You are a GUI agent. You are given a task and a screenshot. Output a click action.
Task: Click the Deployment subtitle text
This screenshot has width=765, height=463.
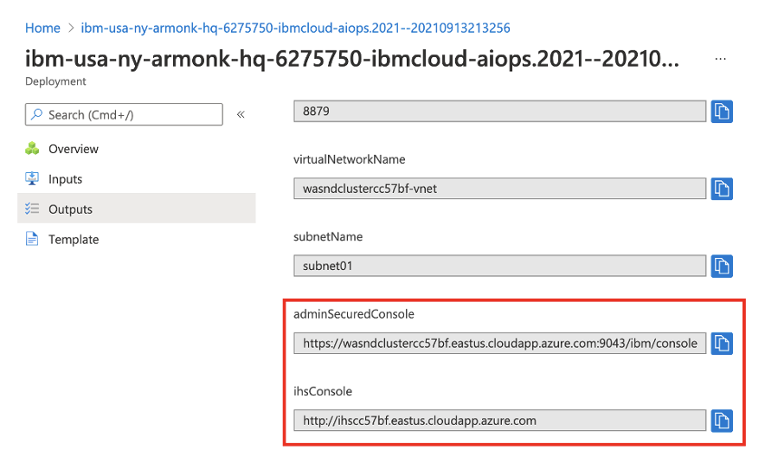[x=55, y=81]
